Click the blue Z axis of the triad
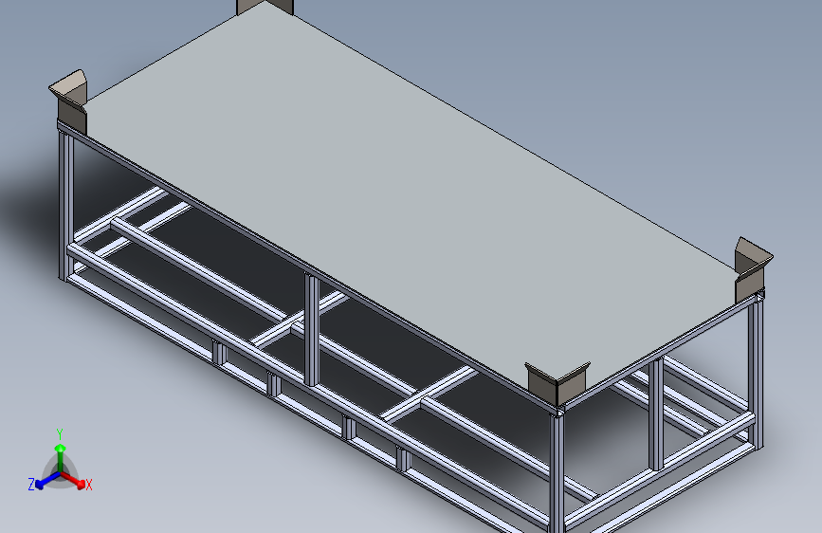The height and width of the screenshot is (533, 822). [44, 481]
